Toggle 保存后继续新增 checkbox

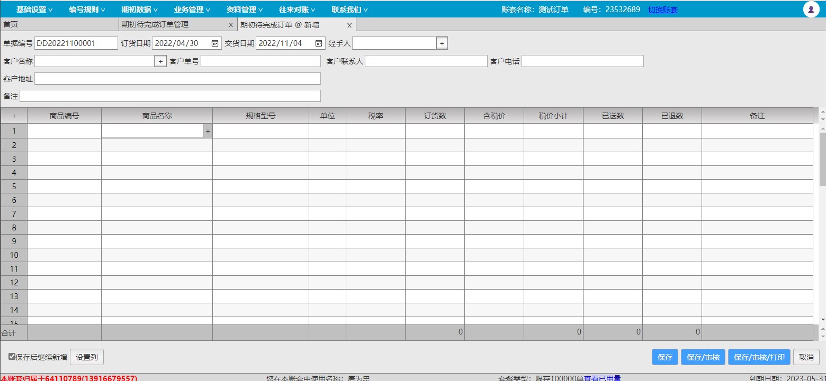(12, 357)
